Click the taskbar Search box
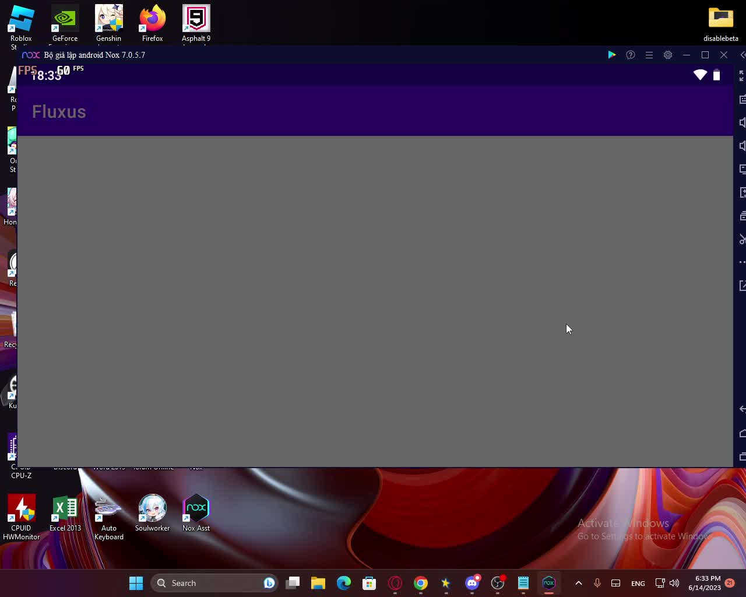 214,583
